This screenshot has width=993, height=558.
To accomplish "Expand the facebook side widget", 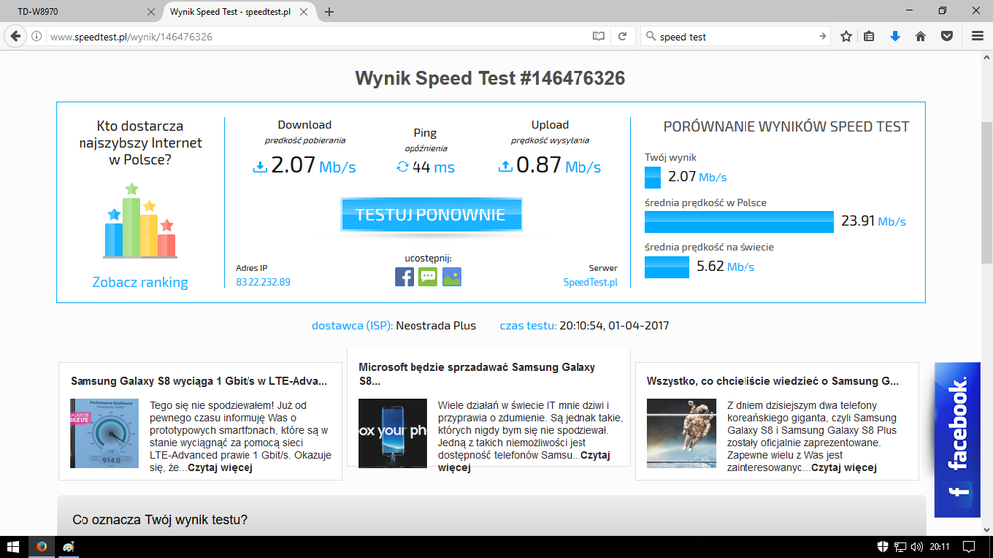I will tap(957, 440).
